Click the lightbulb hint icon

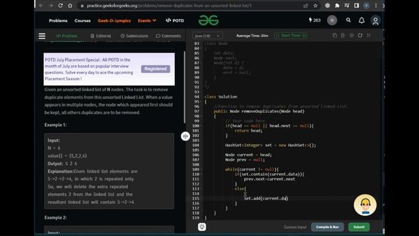pos(202,227)
